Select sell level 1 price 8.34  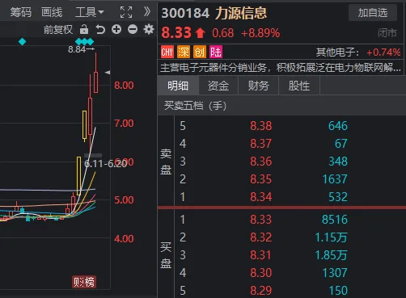[260, 197]
